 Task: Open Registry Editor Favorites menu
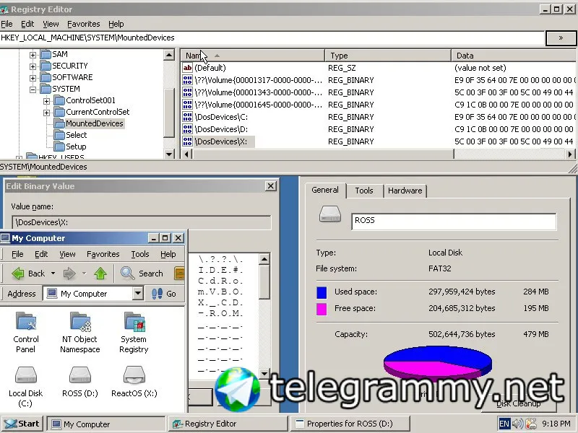point(84,24)
